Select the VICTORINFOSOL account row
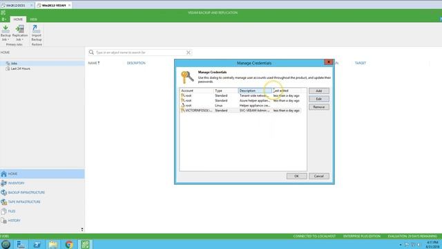442x249 pixels. coord(240,111)
